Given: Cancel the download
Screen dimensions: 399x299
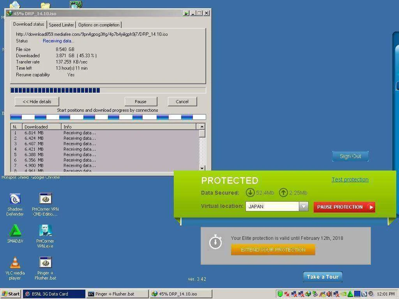Looking at the screenshot, I should point(182,102).
